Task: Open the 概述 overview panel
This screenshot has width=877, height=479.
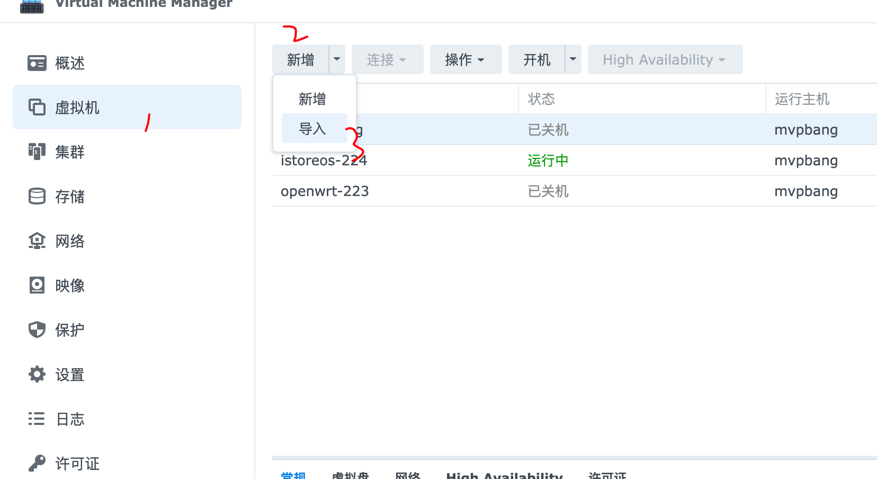Action: pos(69,63)
